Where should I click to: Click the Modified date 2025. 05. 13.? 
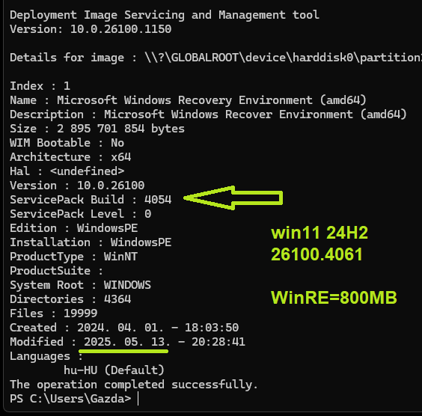click(x=127, y=342)
